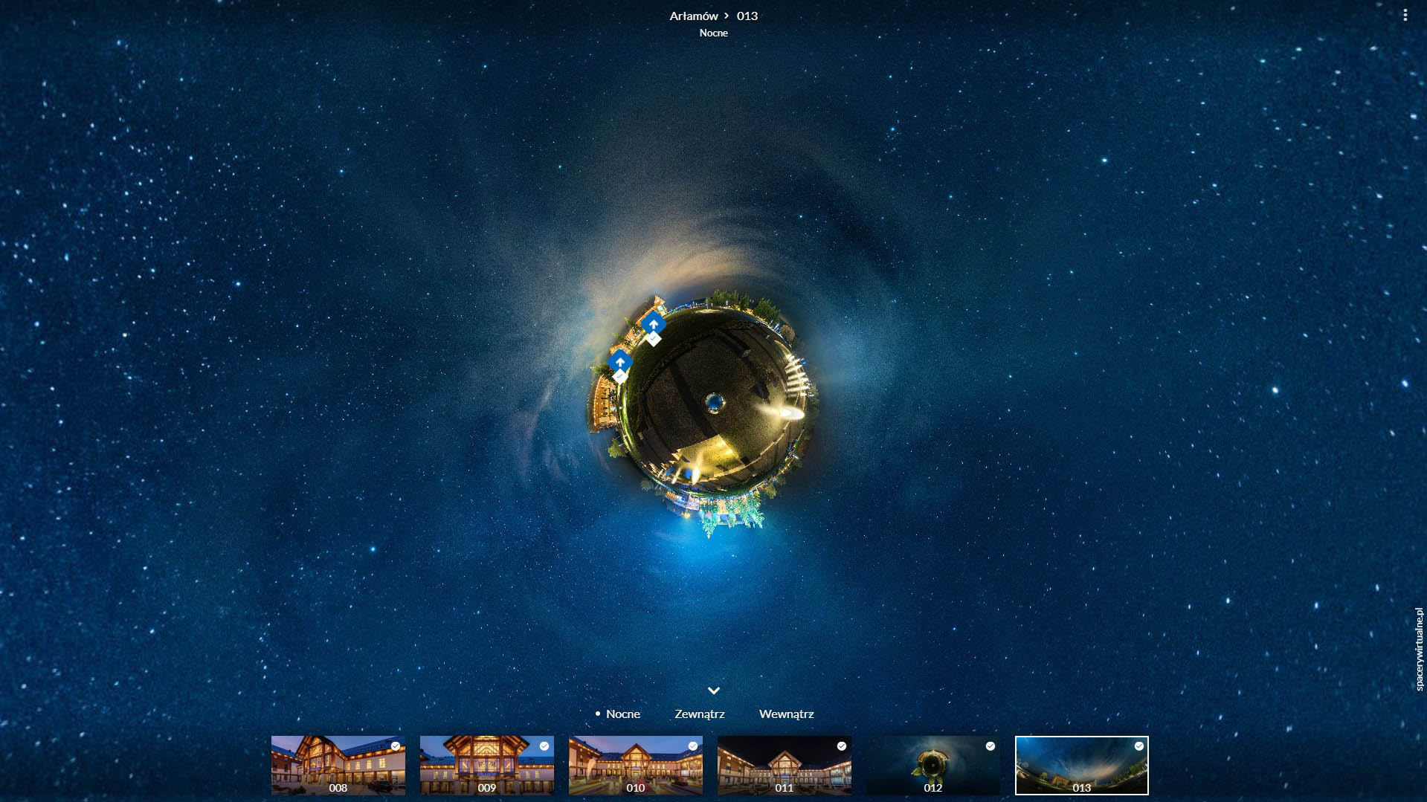Open panorama thumbnail 010

tap(635, 766)
